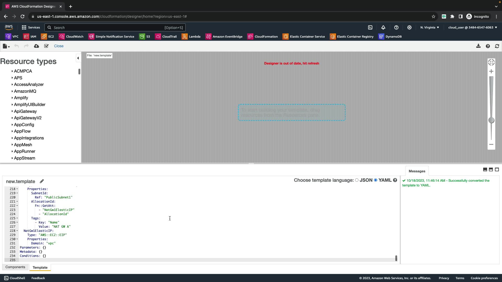The height and width of the screenshot is (282, 502).
Task: Click the fit to window crosshair icon
Action: click(x=491, y=62)
